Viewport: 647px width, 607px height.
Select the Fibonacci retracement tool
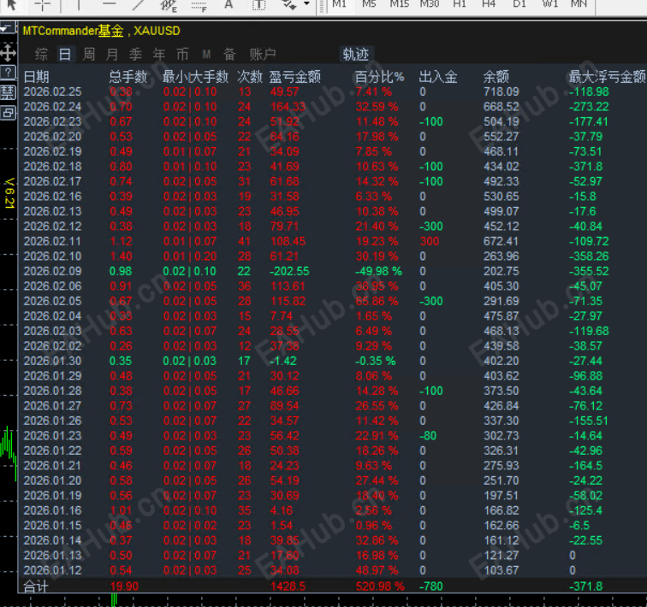(199, 6)
